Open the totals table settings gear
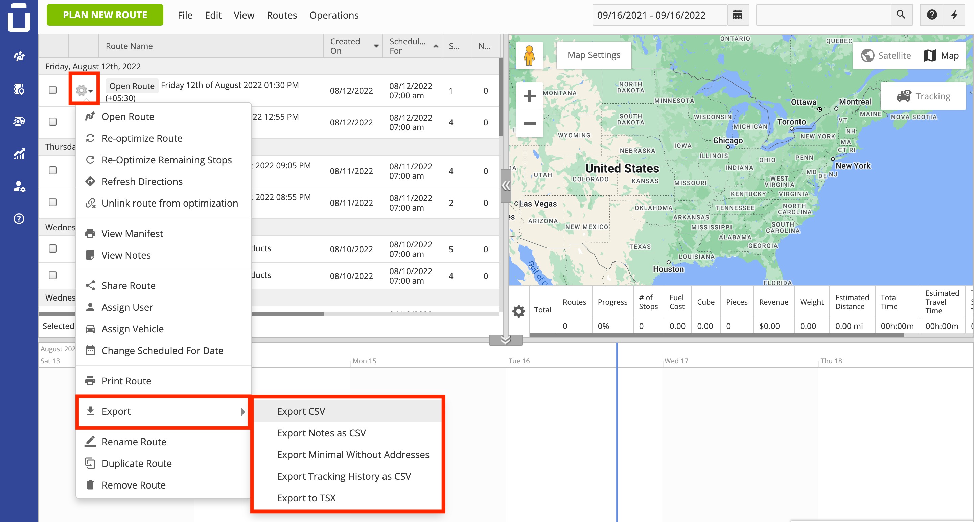 tap(519, 311)
